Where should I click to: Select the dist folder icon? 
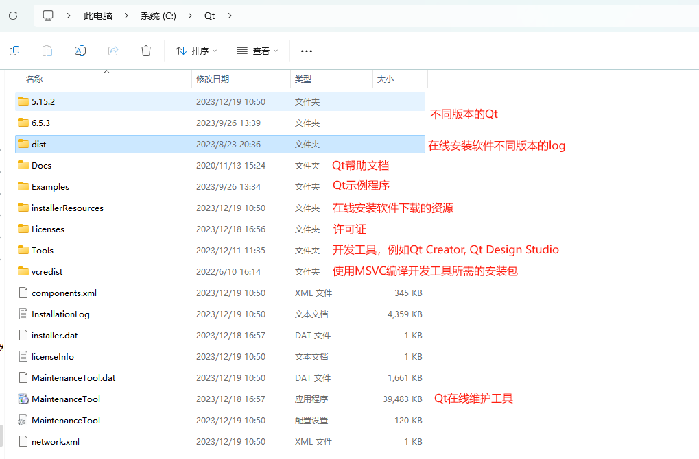[x=23, y=144]
